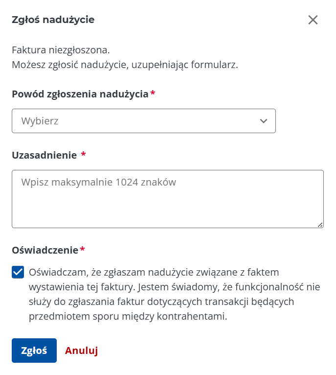The width and height of the screenshot is (336, 375).
Task: Click the "Zgłoś nadużycie" dialog title
Action: click(53, 20)
